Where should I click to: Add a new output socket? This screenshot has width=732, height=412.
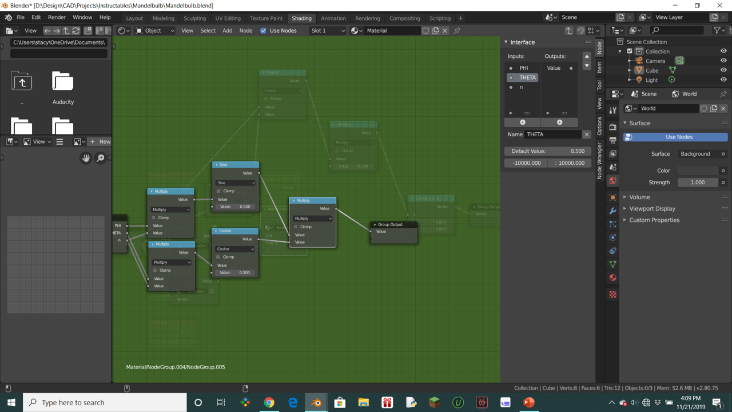point(559,122)
